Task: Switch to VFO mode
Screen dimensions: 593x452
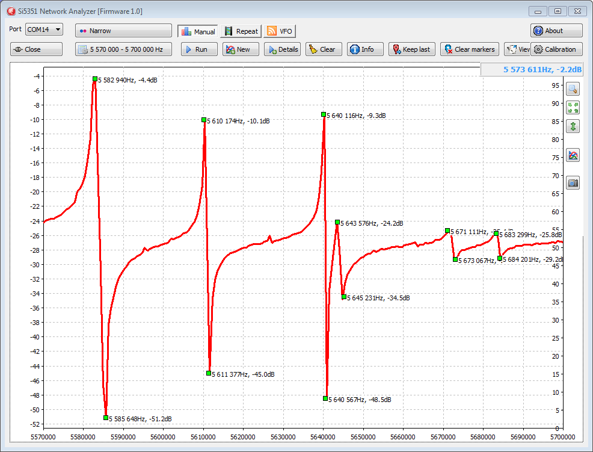Action: click(x=280, y=31)
